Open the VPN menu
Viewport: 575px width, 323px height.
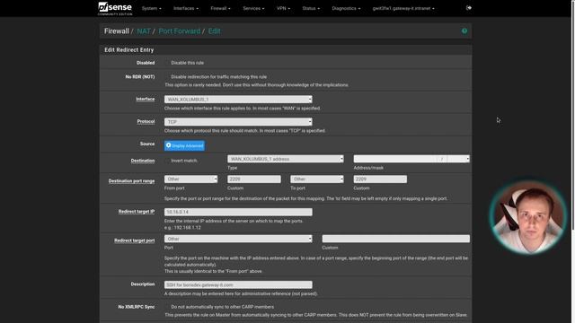tap(283, 8)
